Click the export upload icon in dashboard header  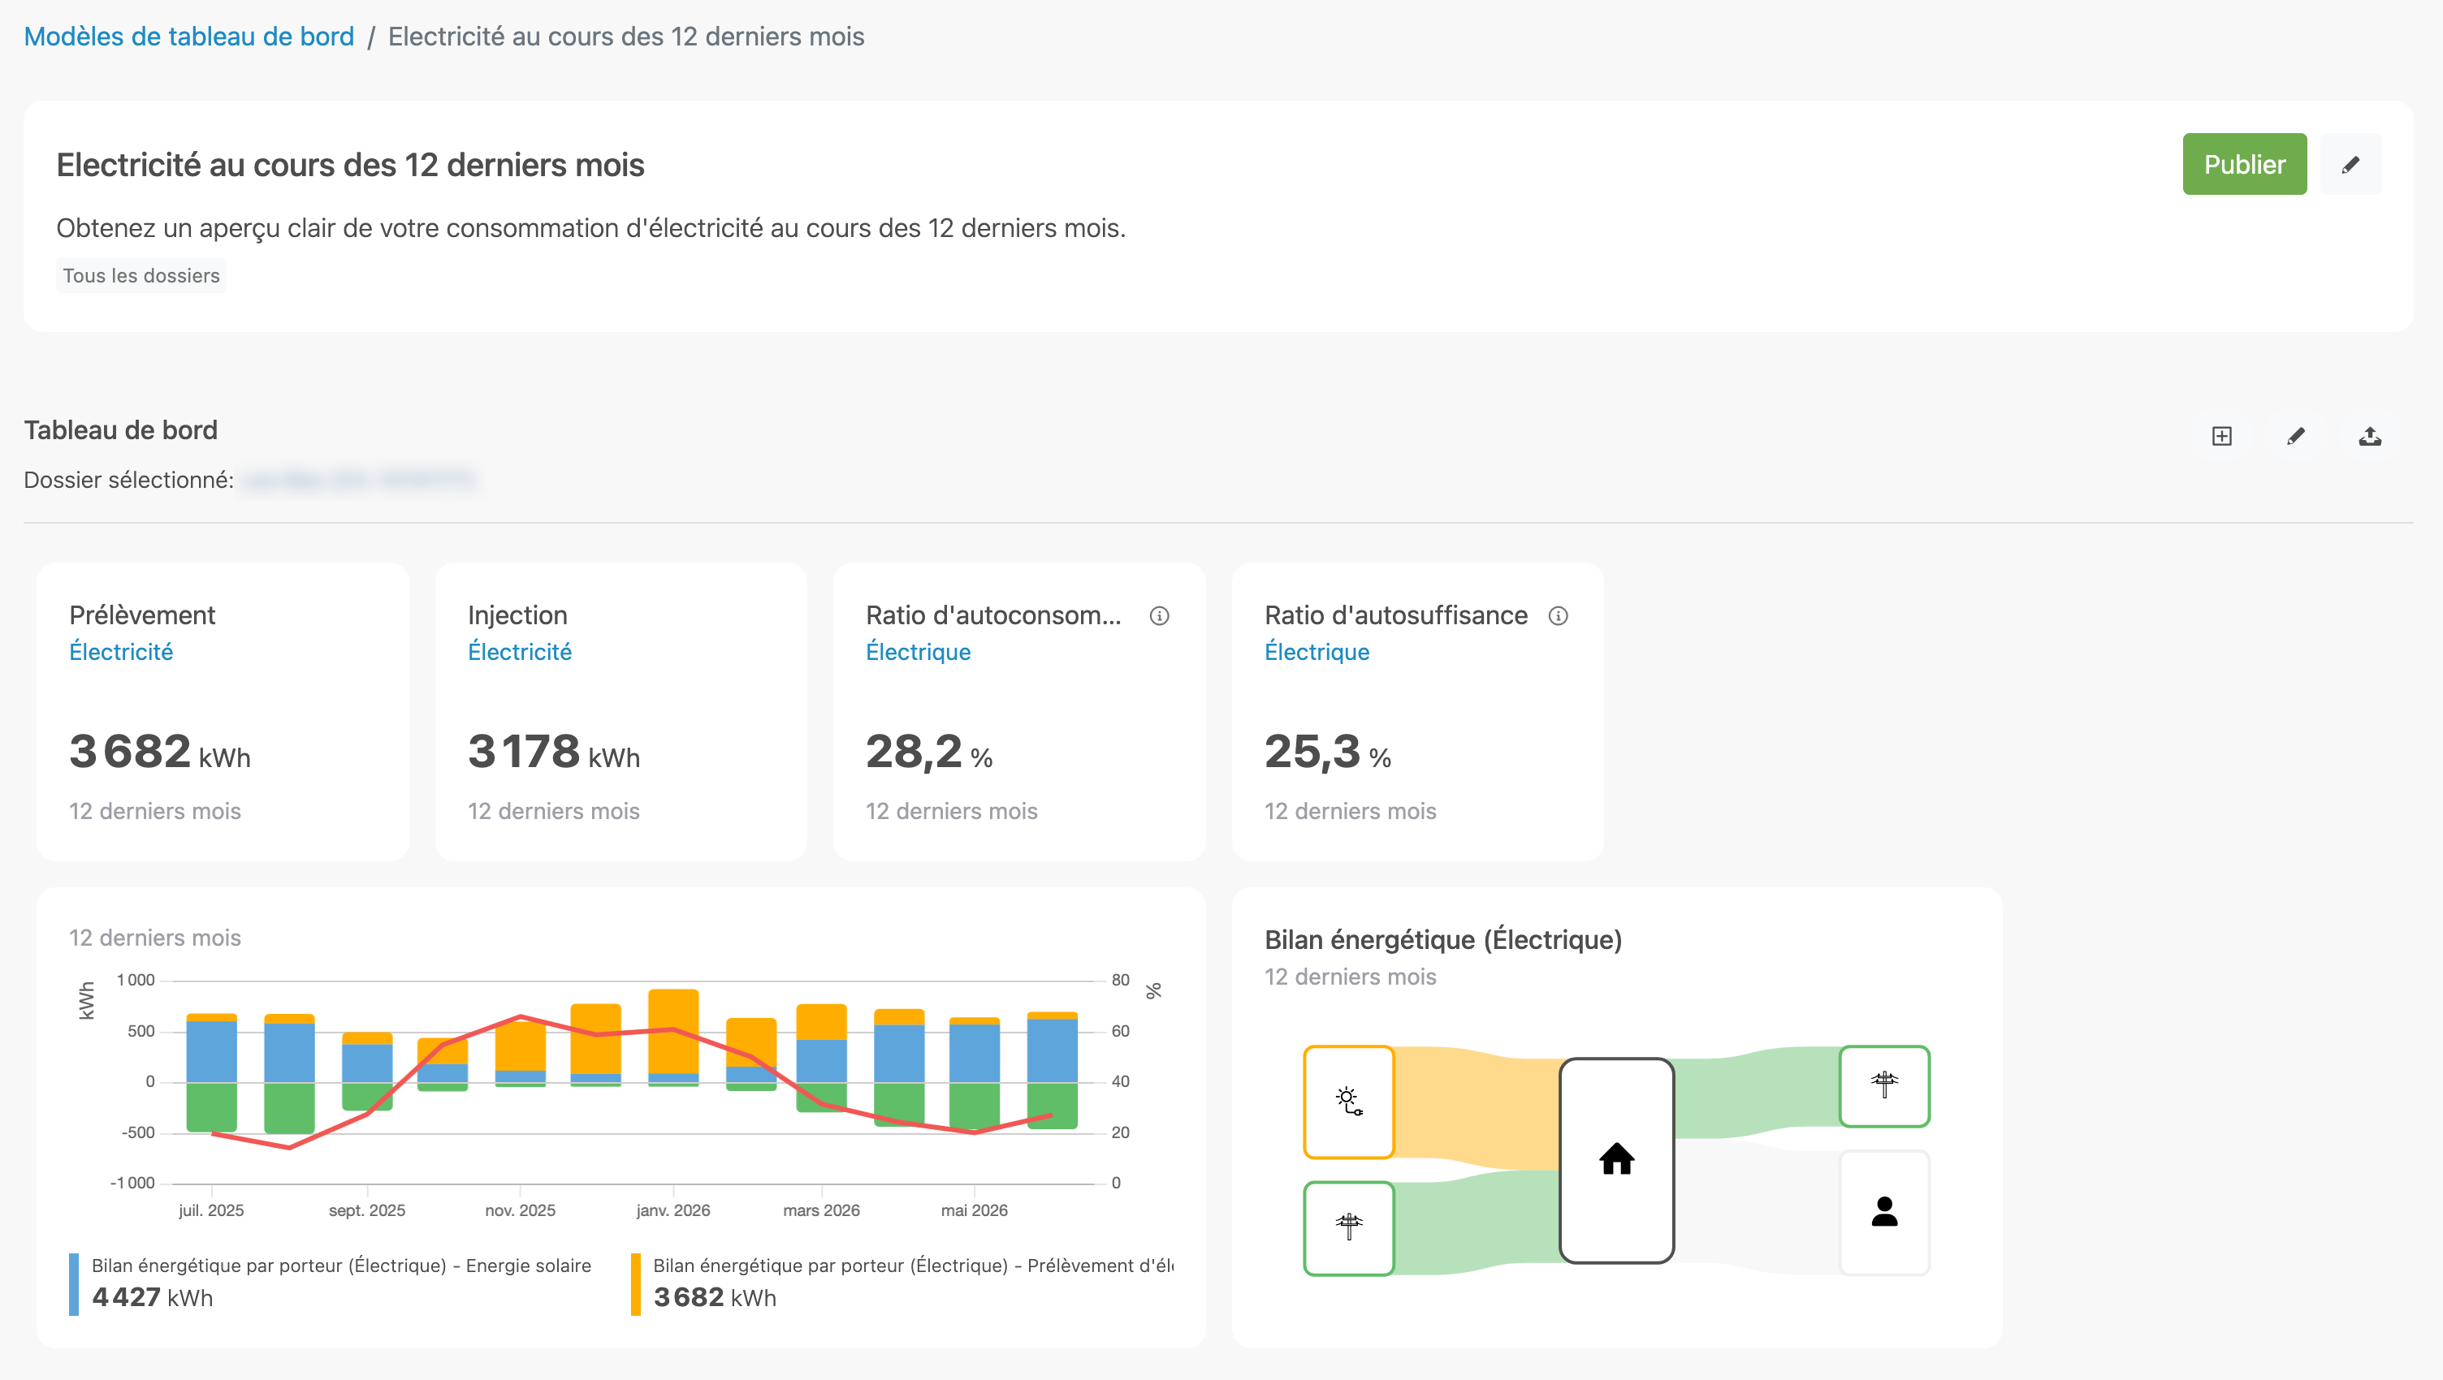pyautogui.click(x=2370, y=436)
